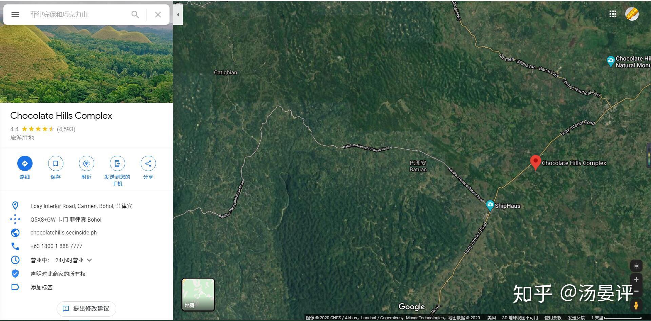Click the show my location button
651x321 pixels.
click(x=636, y=266)
